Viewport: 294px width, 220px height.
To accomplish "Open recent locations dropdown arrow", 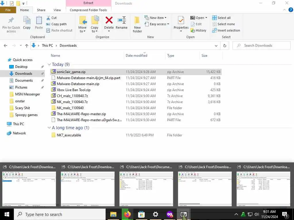I will click(21, 46).
